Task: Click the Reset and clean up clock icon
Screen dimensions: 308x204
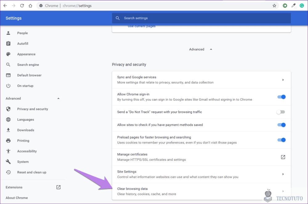Action: (8, 172)
